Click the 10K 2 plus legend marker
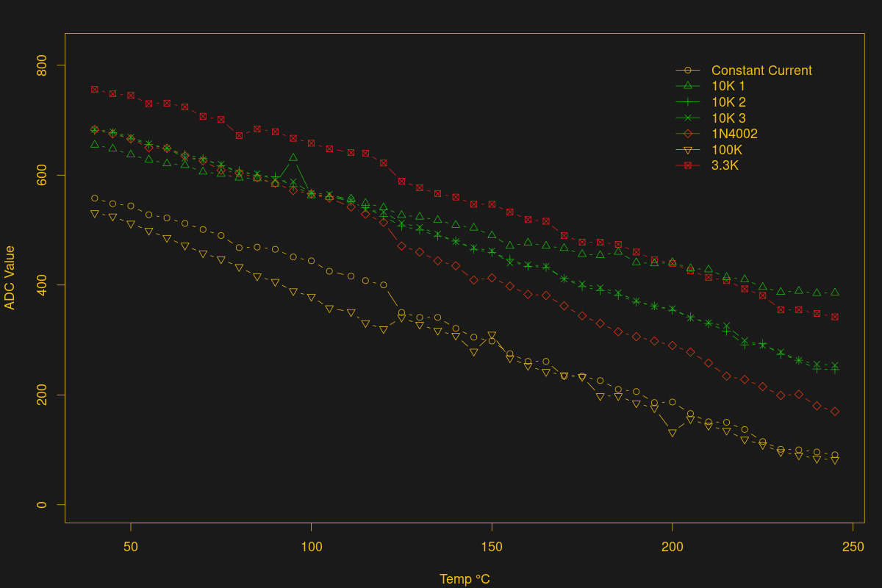 (x=688, y=102)
